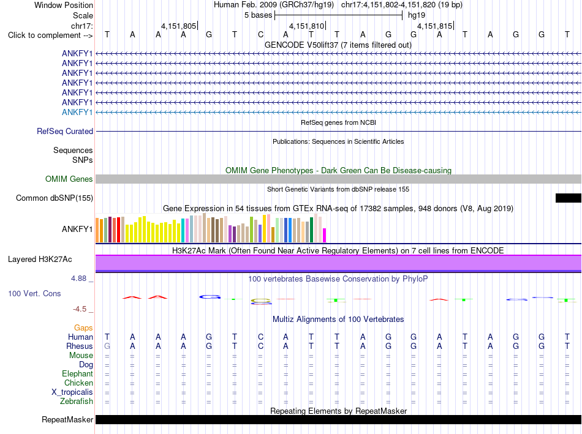This screenshot has width=582, height=434.
Task: Click the Common dbSNP black variant block
Action: coord(569,198)
